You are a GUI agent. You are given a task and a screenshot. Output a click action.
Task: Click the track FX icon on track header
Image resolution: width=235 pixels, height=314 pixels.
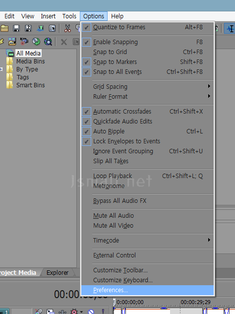coord(62,312)
